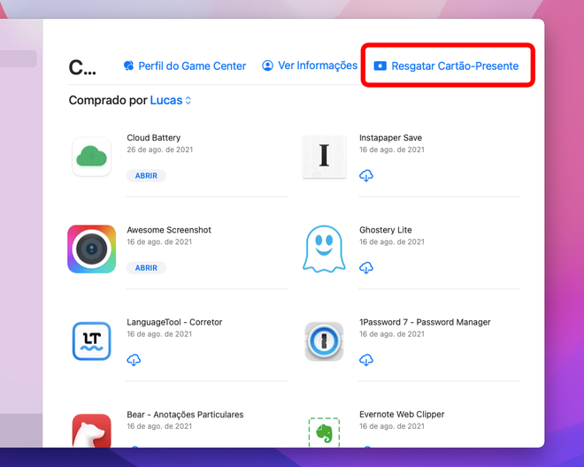This screenshot has height=467, width=584.
Task: Click the sidebar search field
Action: pos(18,59)
